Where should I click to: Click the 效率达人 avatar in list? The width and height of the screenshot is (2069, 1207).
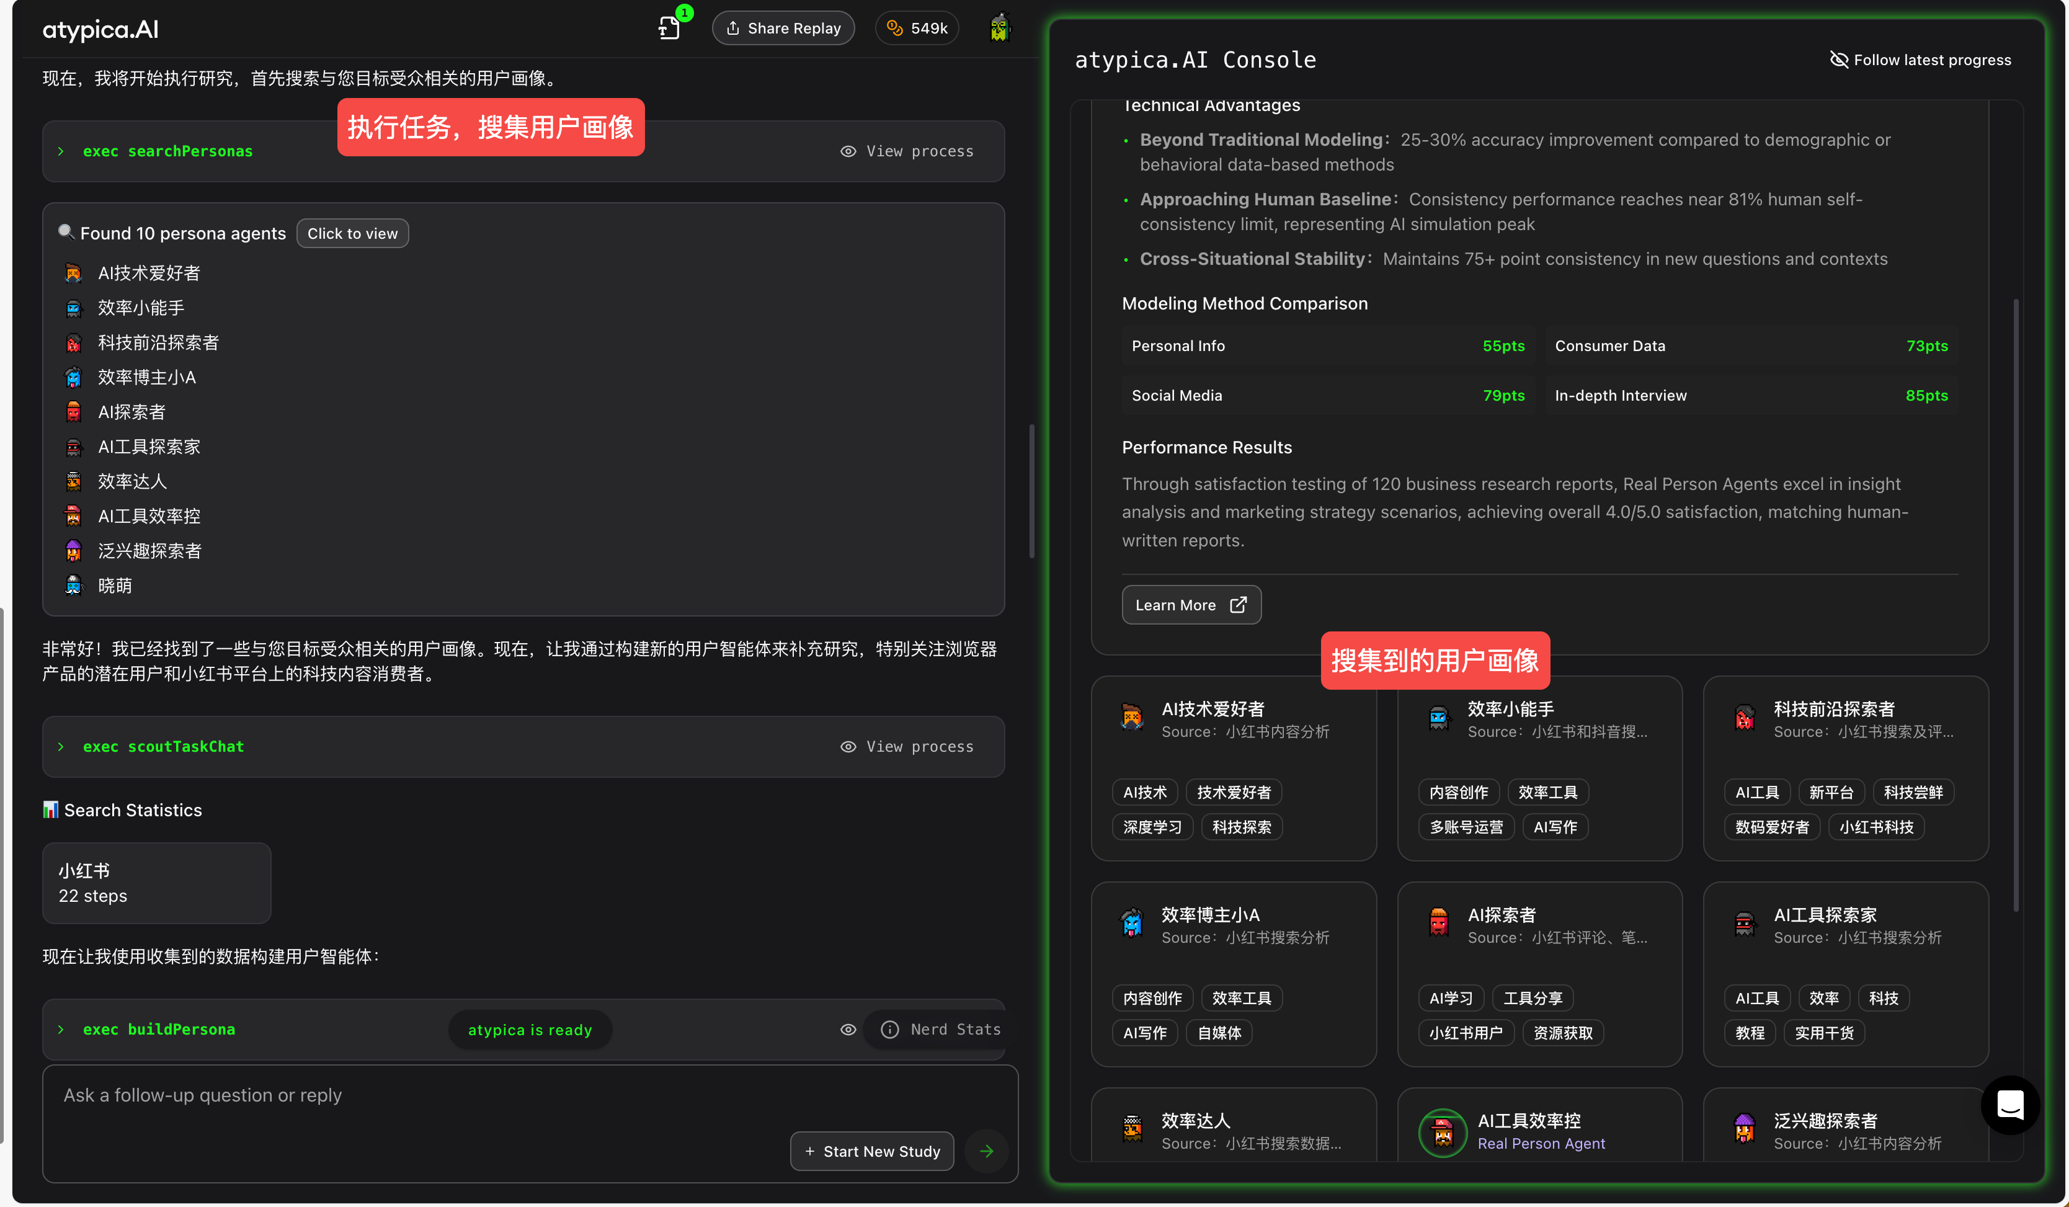pyautogui.click(x=74, y=481)
